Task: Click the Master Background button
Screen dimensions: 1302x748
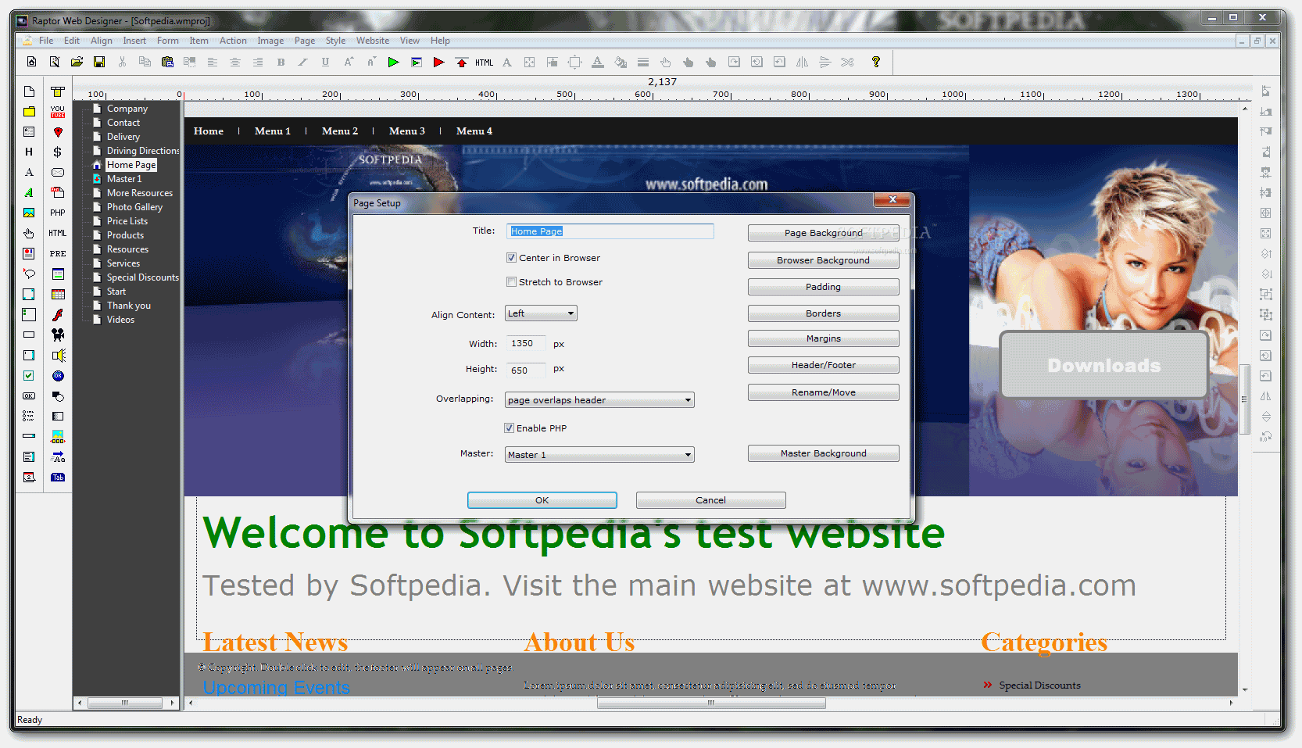Action: (x=824, y=453)
